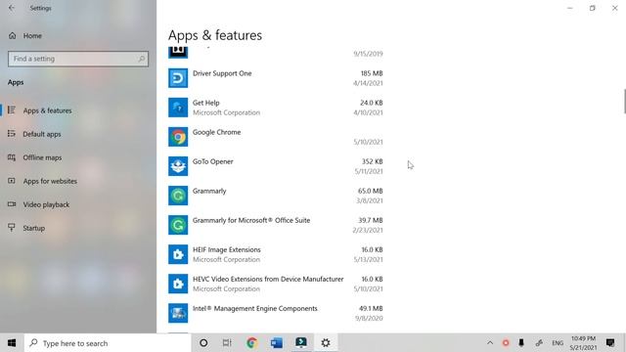The height and width of the screenshot is (352, 626).
Task: Select the Driver Support One entry name
Action: [222, 73]
